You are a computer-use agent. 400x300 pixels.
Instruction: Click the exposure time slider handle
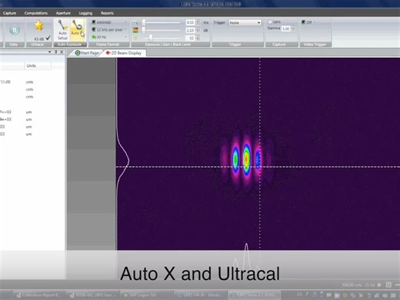click(x=144, y=22)
